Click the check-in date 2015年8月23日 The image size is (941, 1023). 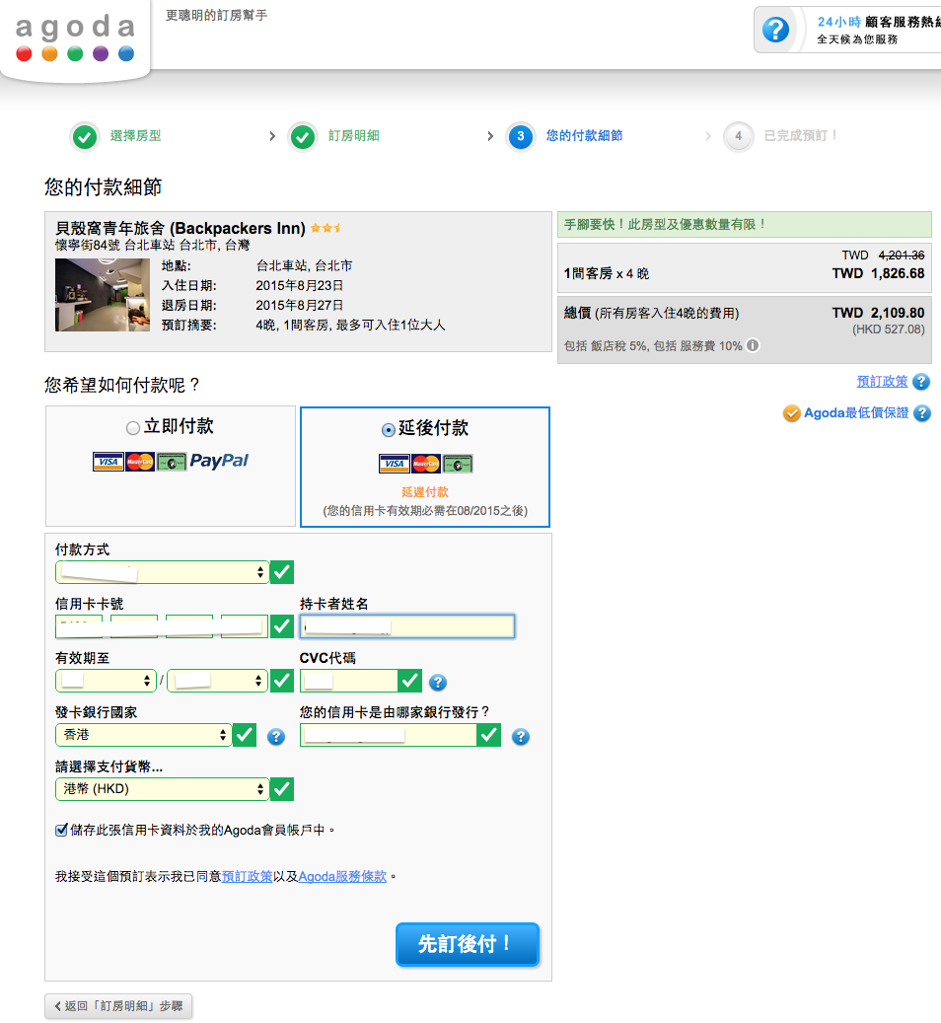[x=300, y=286]
